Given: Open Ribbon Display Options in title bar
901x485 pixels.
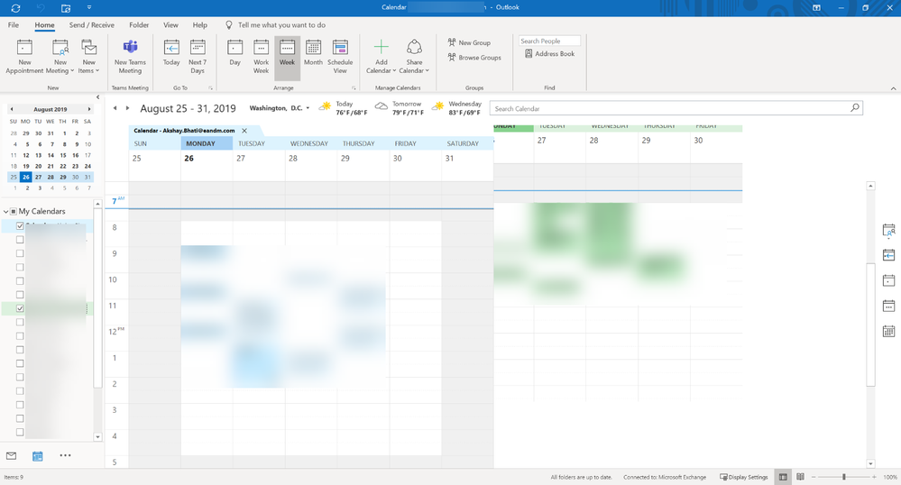Looking at the screenshot, I should click(816, 8).
